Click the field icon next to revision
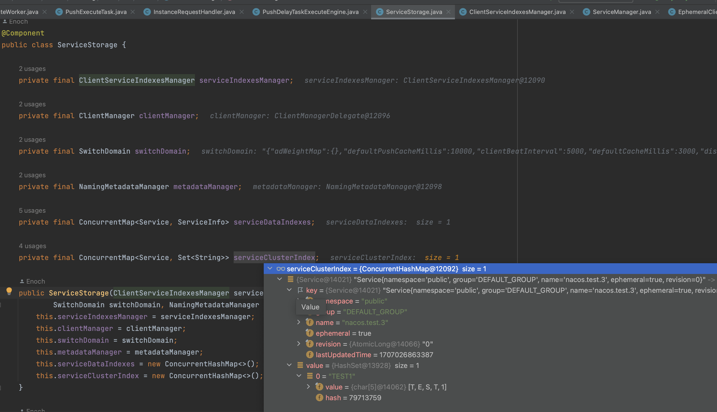 pos(310,344)
